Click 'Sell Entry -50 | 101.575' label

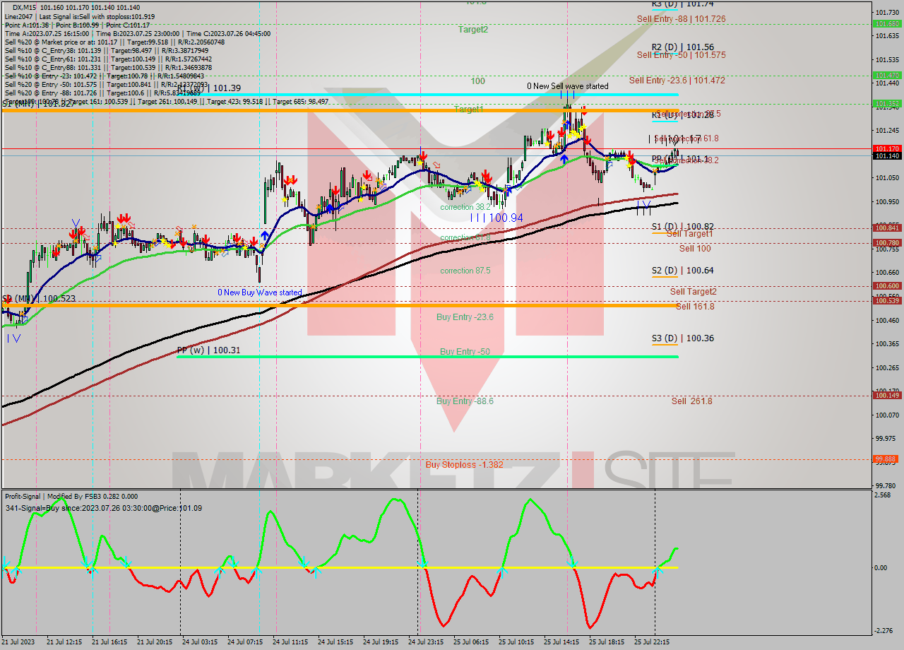(x=681, y=55)
